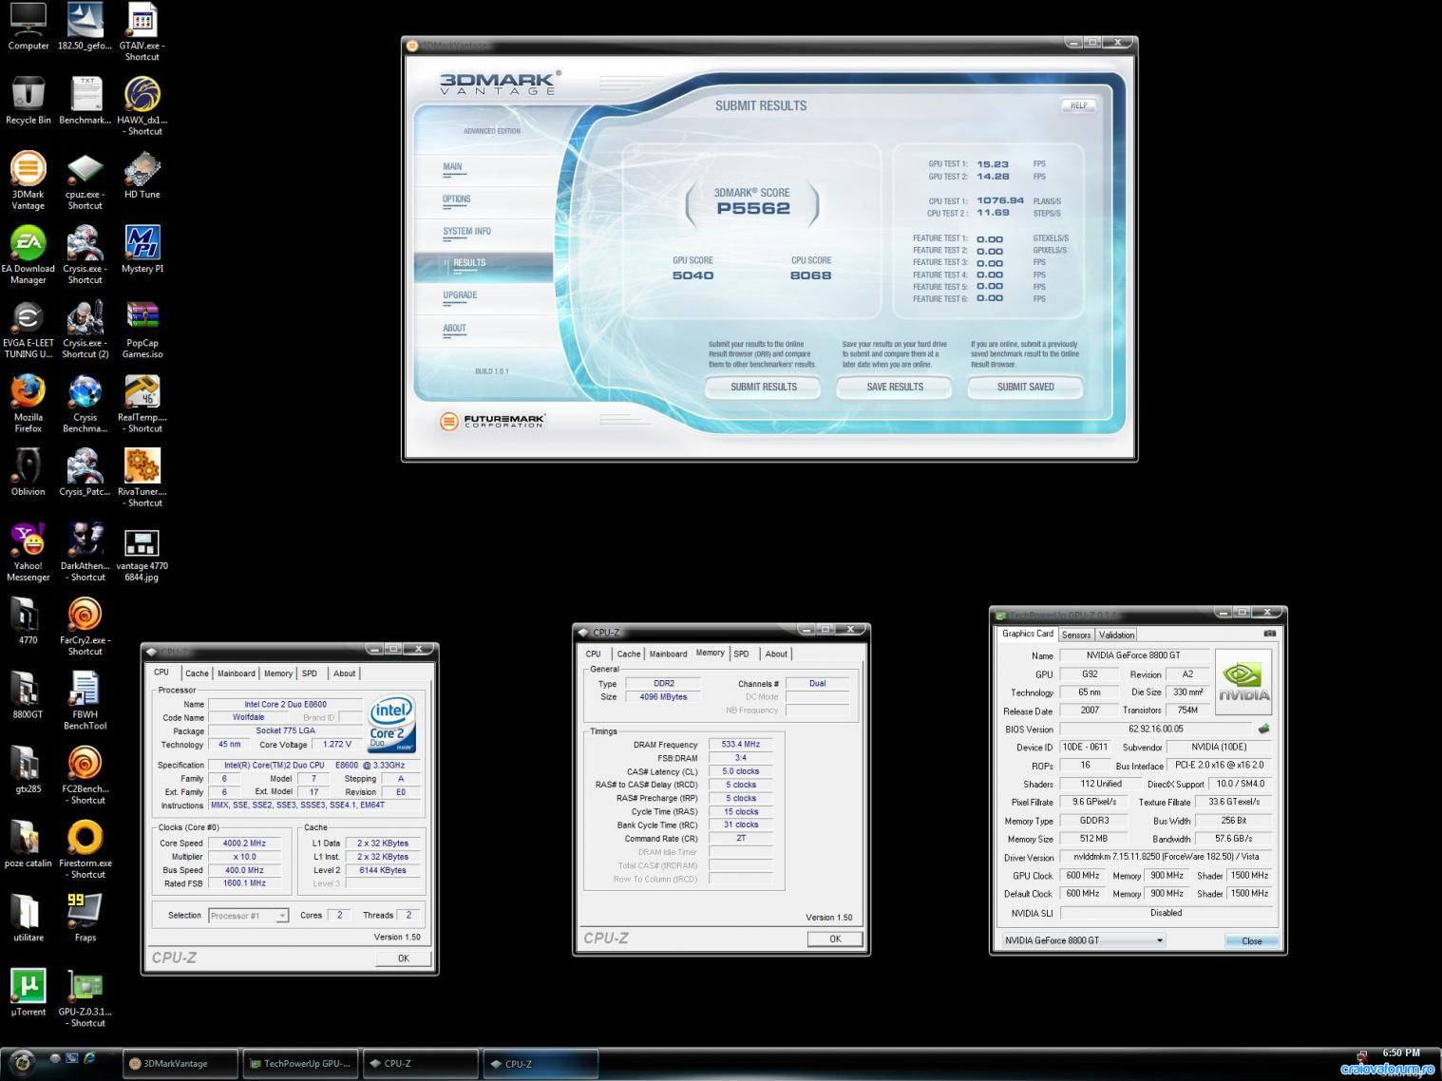Launch FarCry2.exe shortcut icon
The image size is (1442, 1081).
click(85, 626)
